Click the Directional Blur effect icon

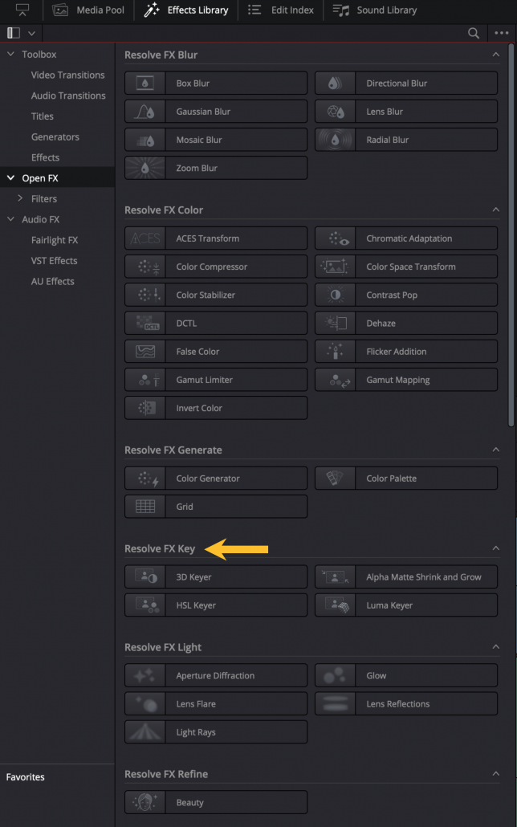click(335, 84)
